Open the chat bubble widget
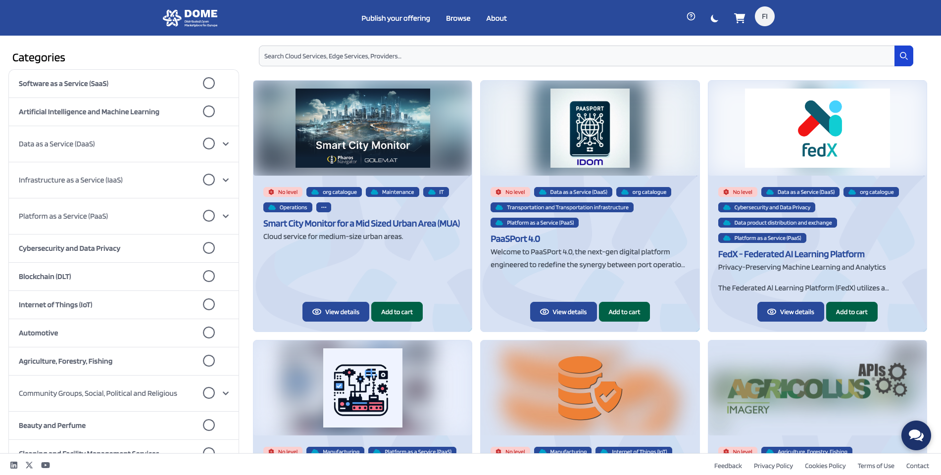This screenshot has height=475, width=941. (x=916, y=435)
